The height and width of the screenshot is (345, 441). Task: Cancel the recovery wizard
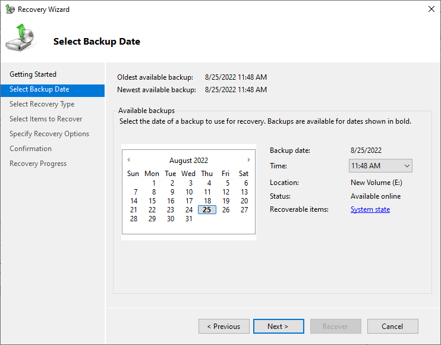point(392,326)
